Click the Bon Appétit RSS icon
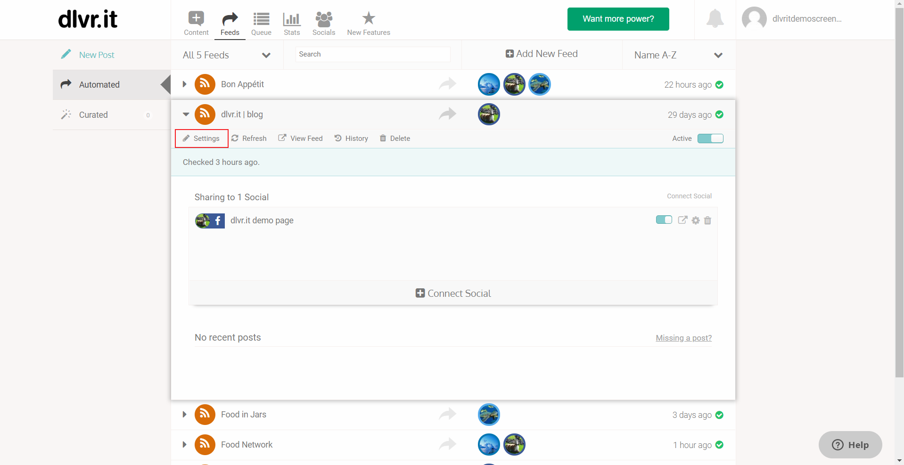The width and height of the screenshot is (904, 465). 205,84
